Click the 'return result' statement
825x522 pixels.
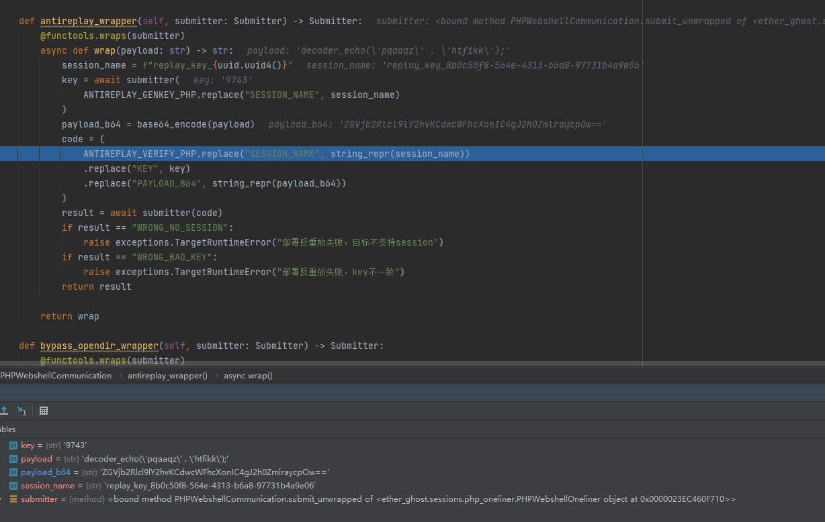pyautogui.click(x=97, y=286)
